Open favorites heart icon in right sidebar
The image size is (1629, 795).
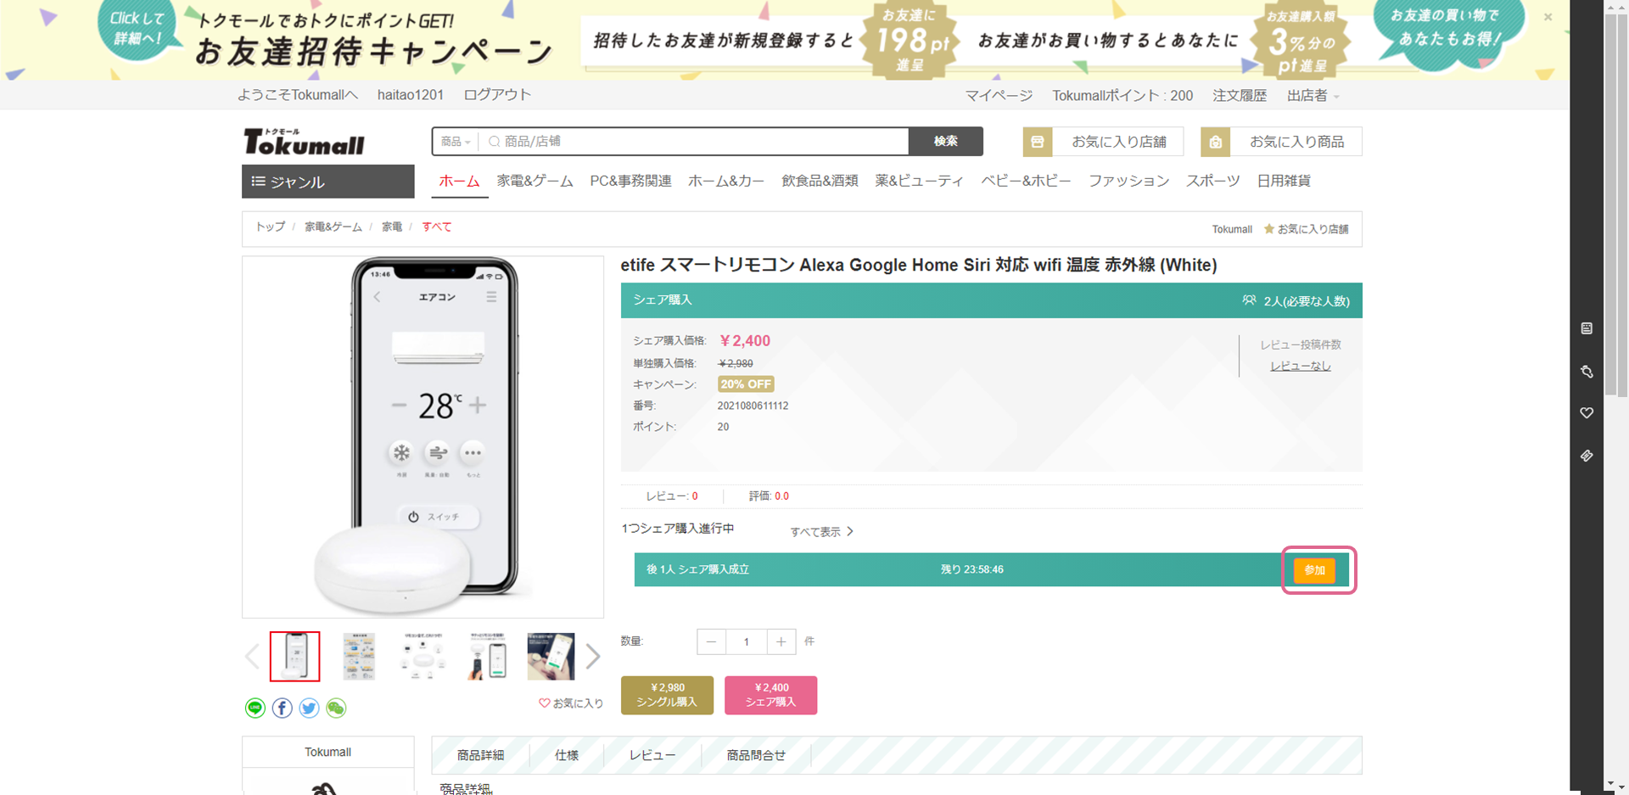1587,413
